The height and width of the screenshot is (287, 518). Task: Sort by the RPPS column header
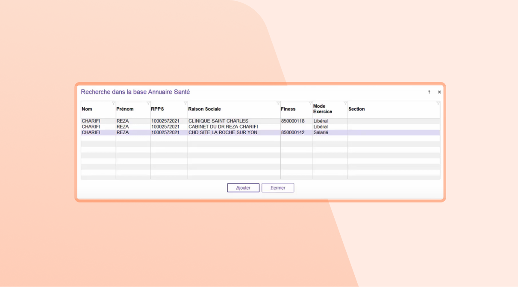tap(157, 109)
